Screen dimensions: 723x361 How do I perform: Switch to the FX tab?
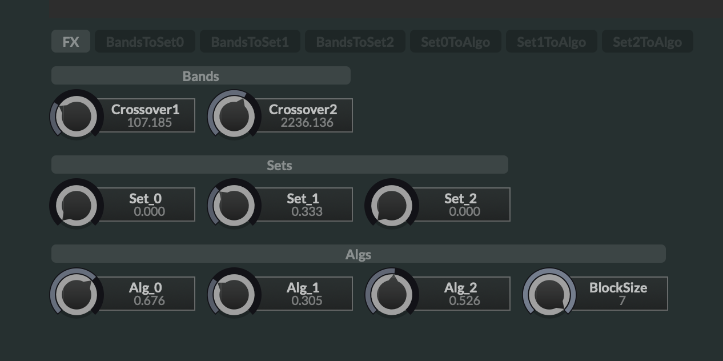tap(71, 42)
